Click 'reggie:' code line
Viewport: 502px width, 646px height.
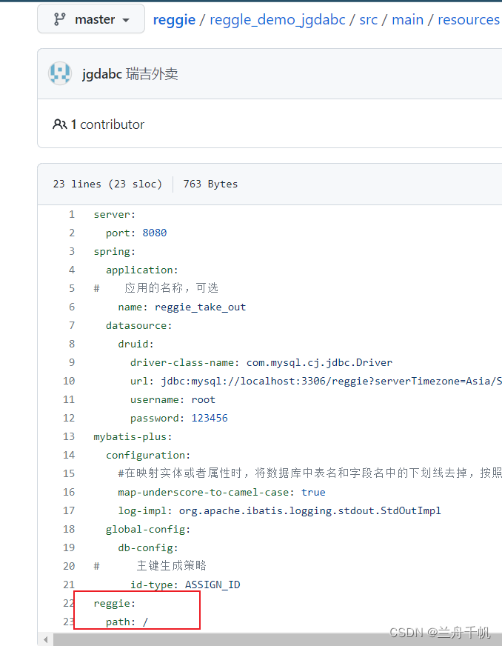click(115, 604)
